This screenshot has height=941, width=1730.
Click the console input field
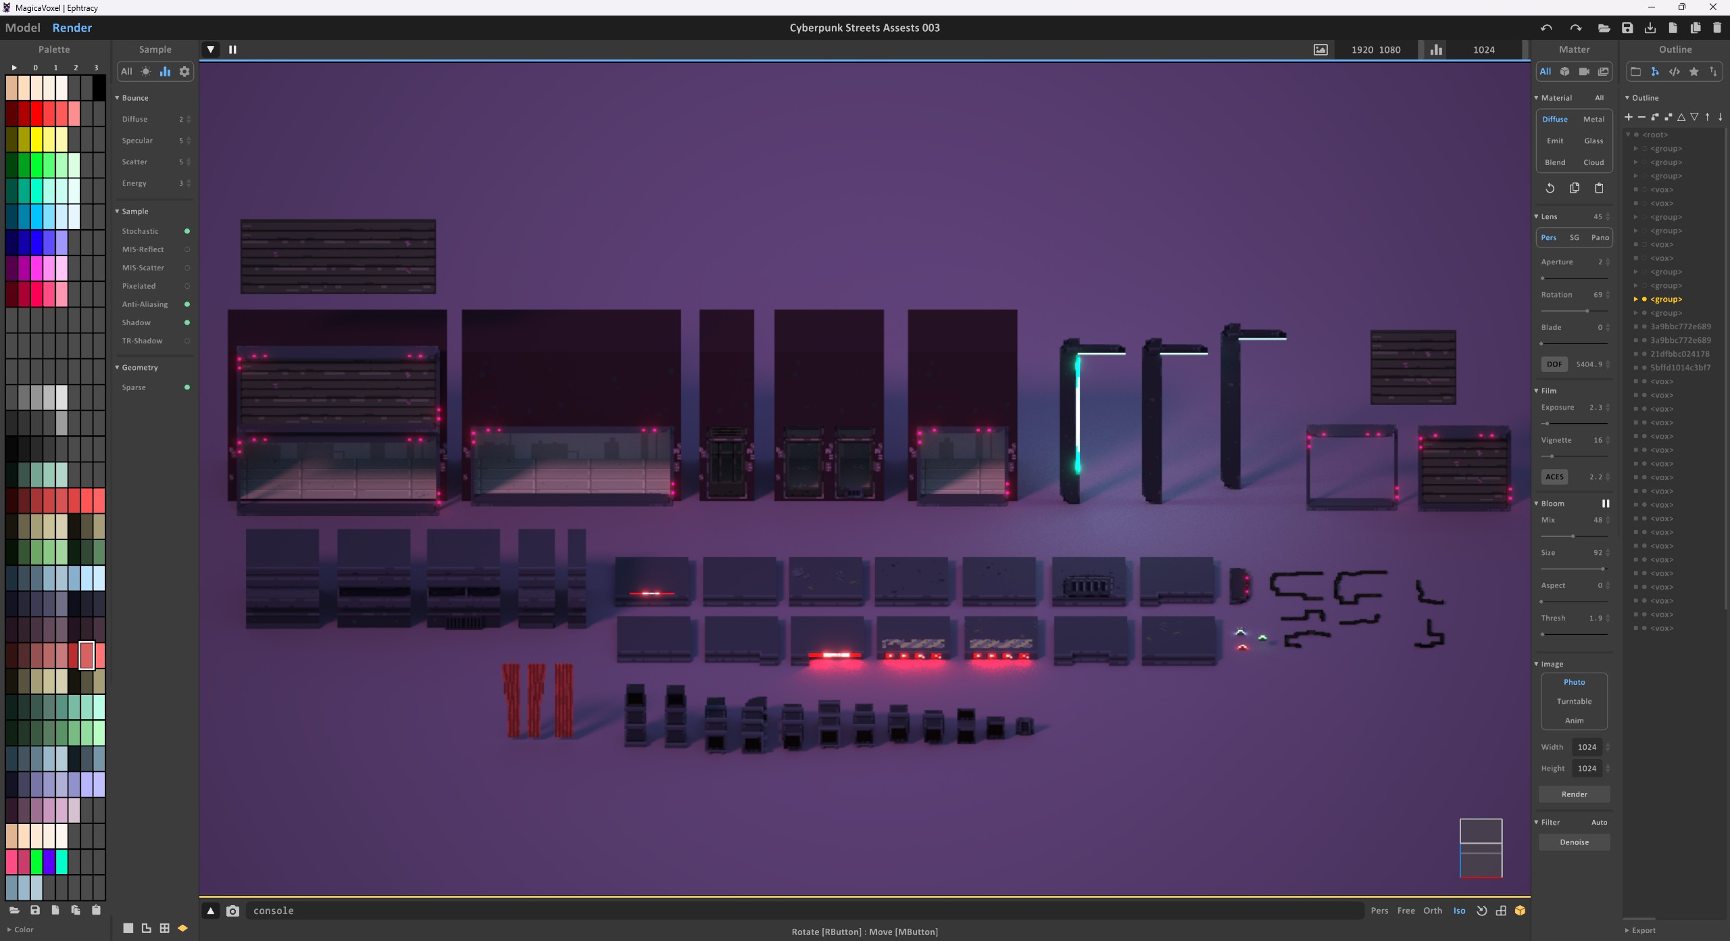coord(804,911)
